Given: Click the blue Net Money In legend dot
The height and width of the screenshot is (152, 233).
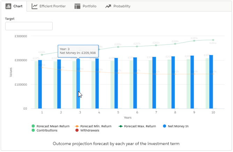Looking at the screenshot, I should point(164,126).
